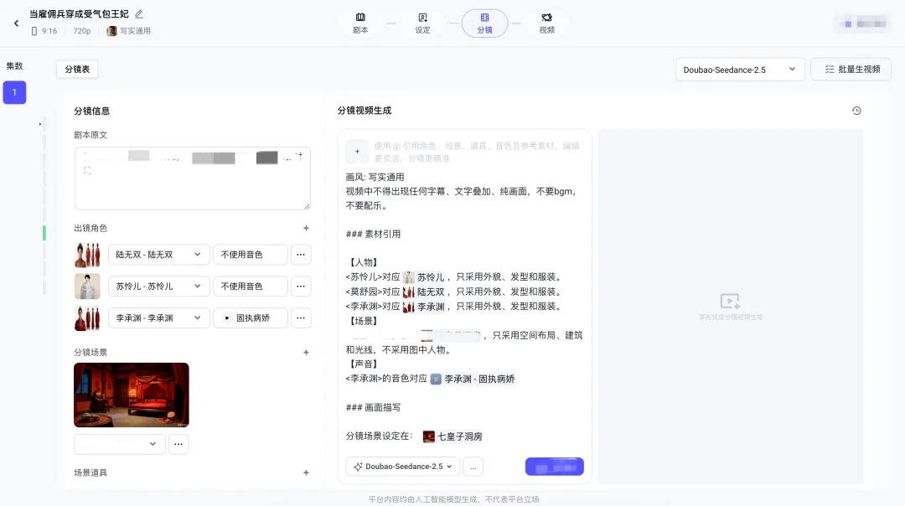Select episode number 1
This screenshot has width=905, height=506.
tap(14, 92)
